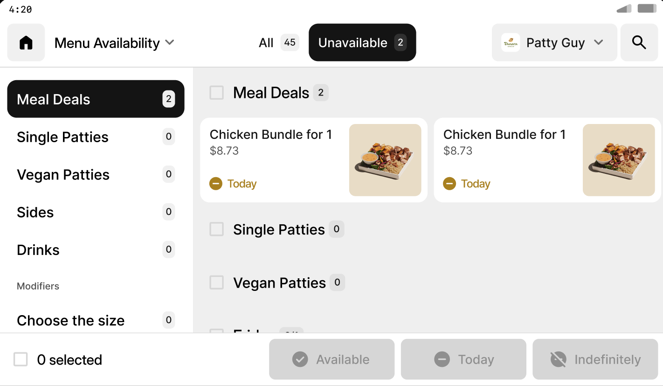
Task: Click the Today status icon on first Chicken Bundle
Action: [216, 184]
